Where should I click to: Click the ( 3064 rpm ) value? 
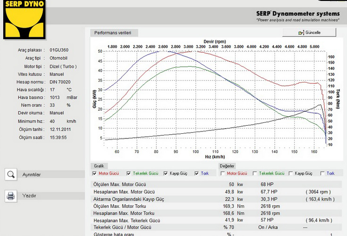(318, 192)
